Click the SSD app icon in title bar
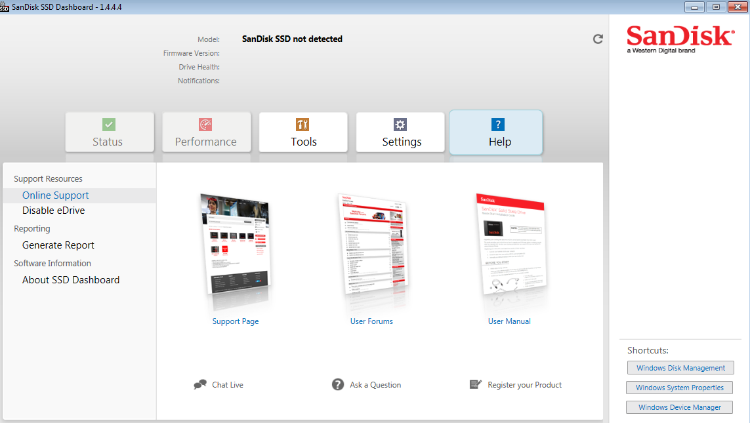The height and width of the screenshot is (423, 750). 5,7
